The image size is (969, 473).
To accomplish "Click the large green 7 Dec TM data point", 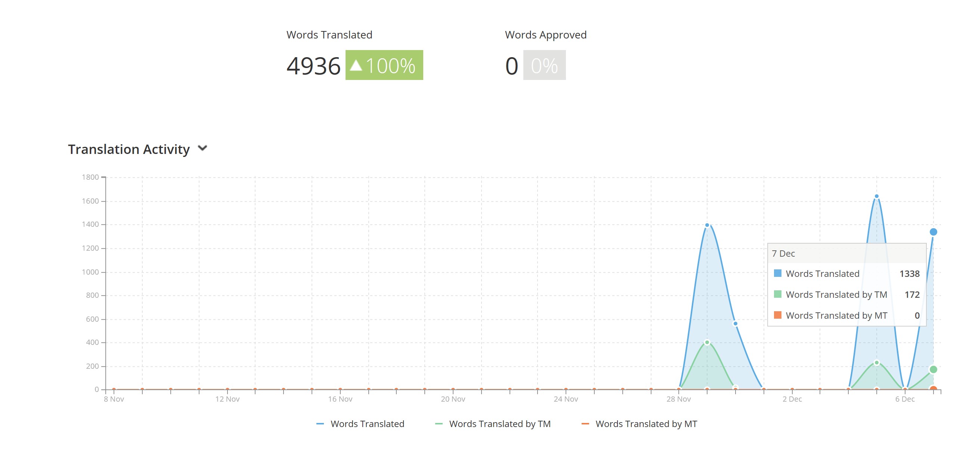I will (933, 370).
